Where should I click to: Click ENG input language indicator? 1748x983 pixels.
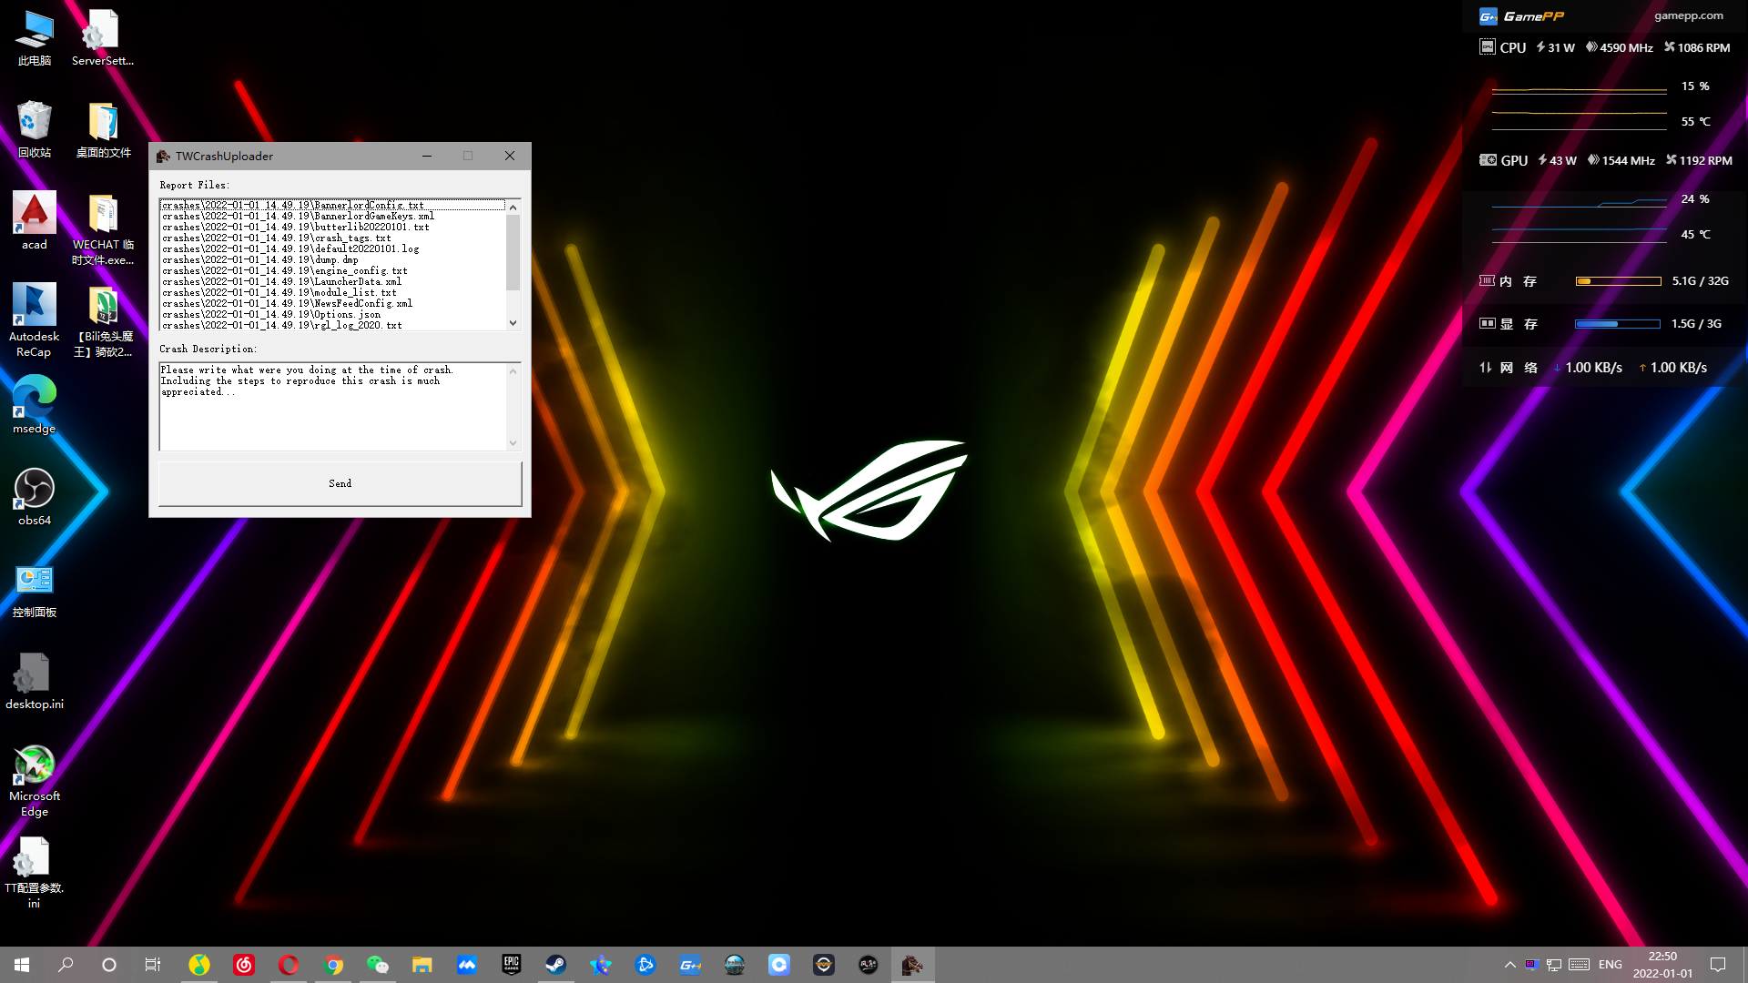click(1610, 965)
